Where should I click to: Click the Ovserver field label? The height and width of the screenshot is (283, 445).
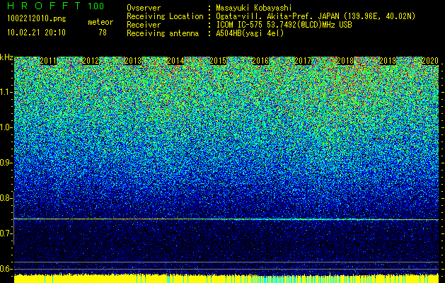pyautogui.click(x=144, y=8)
